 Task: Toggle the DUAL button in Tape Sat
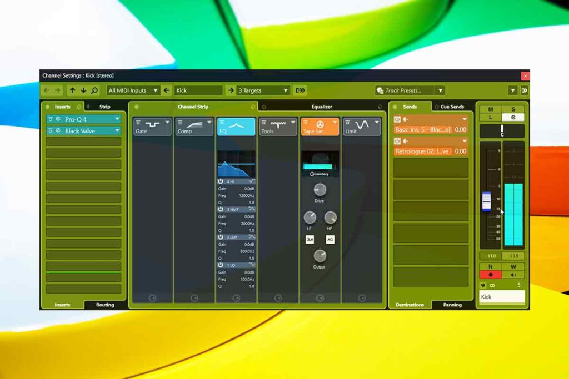pyautogui.click(x=310, y=240)
